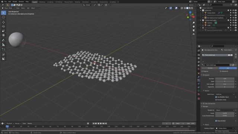Open the Particle properties tab
The image size is (238, 134).
[199, 80]
